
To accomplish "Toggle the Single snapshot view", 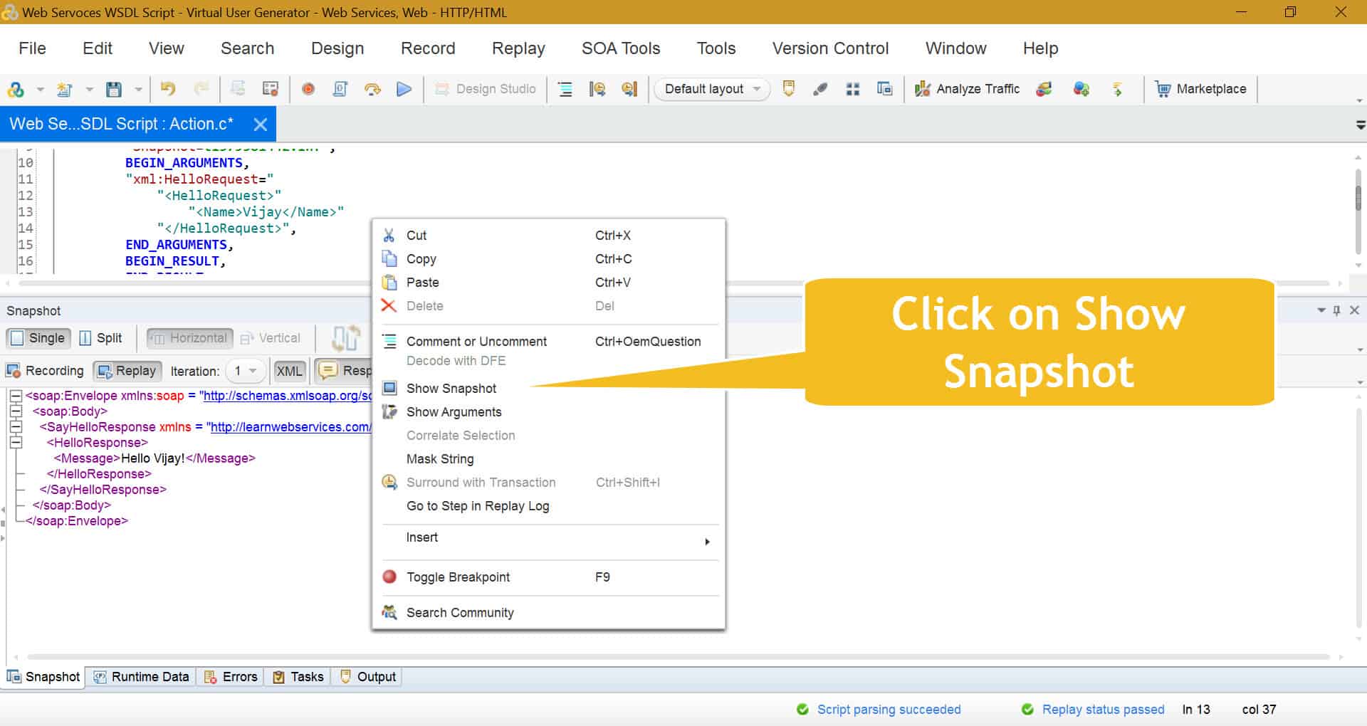I will tap(38, 338).
